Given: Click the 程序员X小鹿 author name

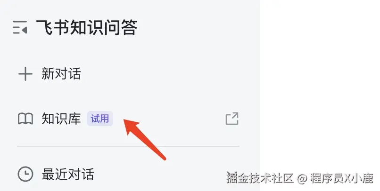Looking at the screenshot, I should coord(342,178).
